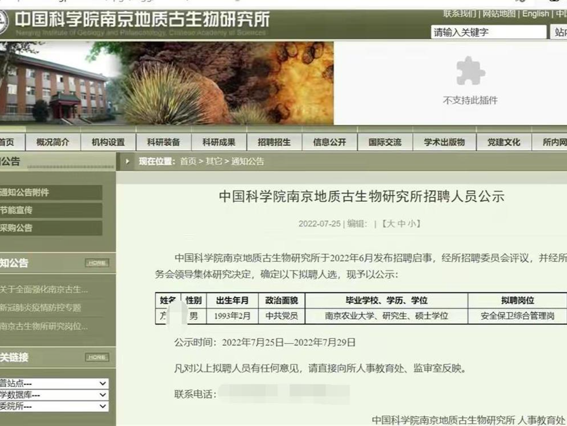The width and height of the screenshot is (567, 426).
Task: Expand the 委院所 dropdown list
Action: pos(54,407)
